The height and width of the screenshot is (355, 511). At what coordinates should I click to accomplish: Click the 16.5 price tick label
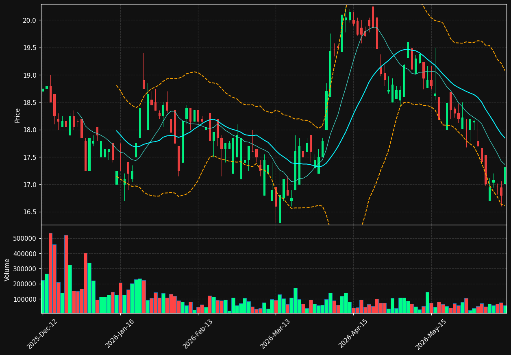pos(30,212)
